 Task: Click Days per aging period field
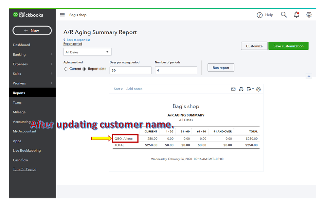coord(131,70)
